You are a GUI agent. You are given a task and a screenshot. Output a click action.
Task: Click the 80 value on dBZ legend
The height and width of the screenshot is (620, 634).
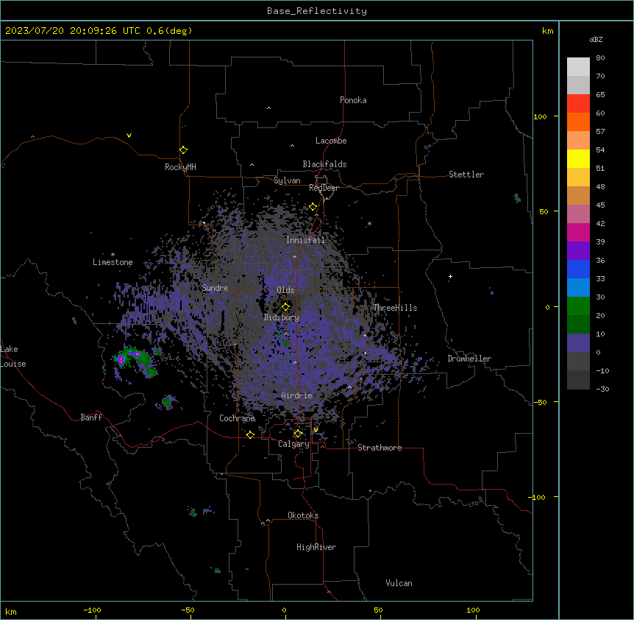pos(600,58)
